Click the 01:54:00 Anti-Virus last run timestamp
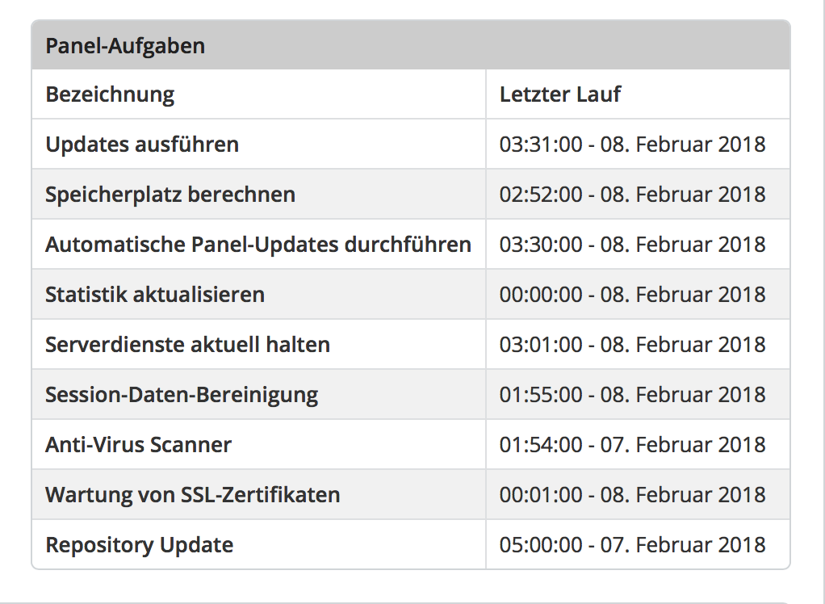This screenshot has height=604, width=825. (x=632, y=445)
